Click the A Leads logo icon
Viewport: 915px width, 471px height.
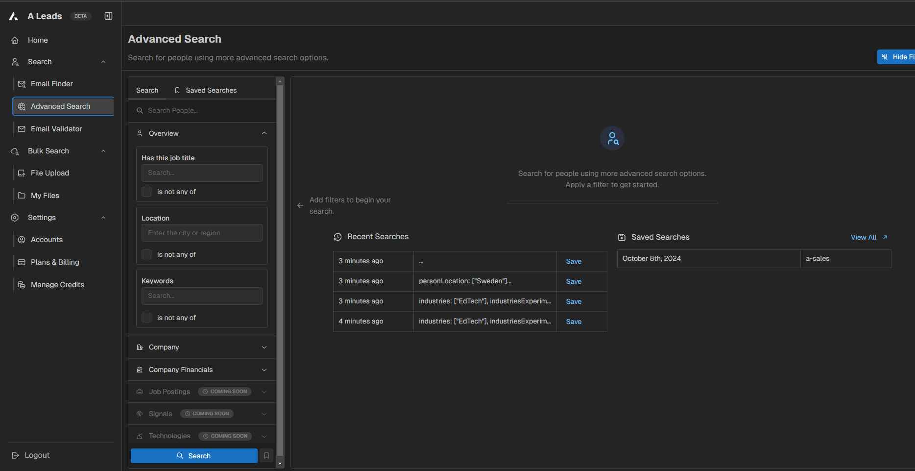point(14,17)
